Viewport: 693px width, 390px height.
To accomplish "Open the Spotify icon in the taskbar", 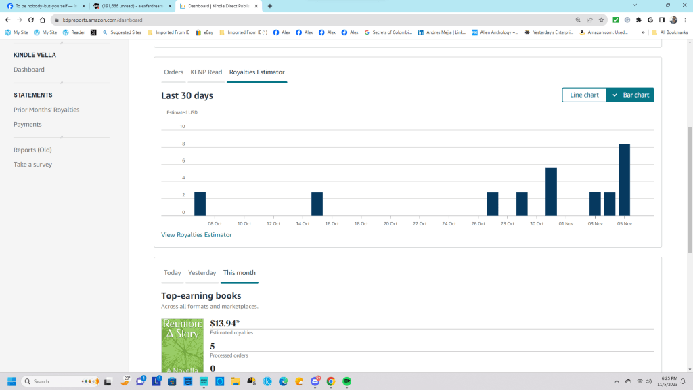I will pos(346,381).
